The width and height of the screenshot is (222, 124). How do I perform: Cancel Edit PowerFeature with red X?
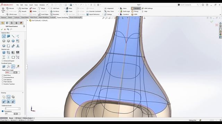click(x=5, y=29)
